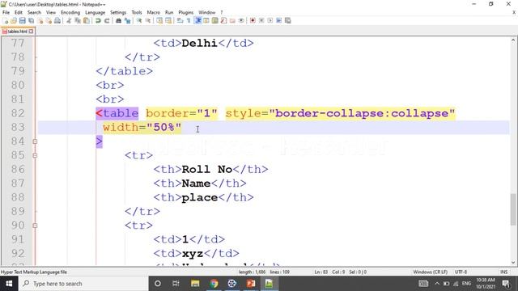Open the Function List toolbar icon
This screenshot has height=291, width=518.
223,21
